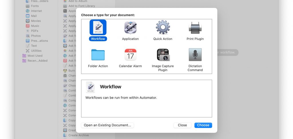
Task: Select Fonts in the Automator library sidebar
Action: (x=32, y=6)
